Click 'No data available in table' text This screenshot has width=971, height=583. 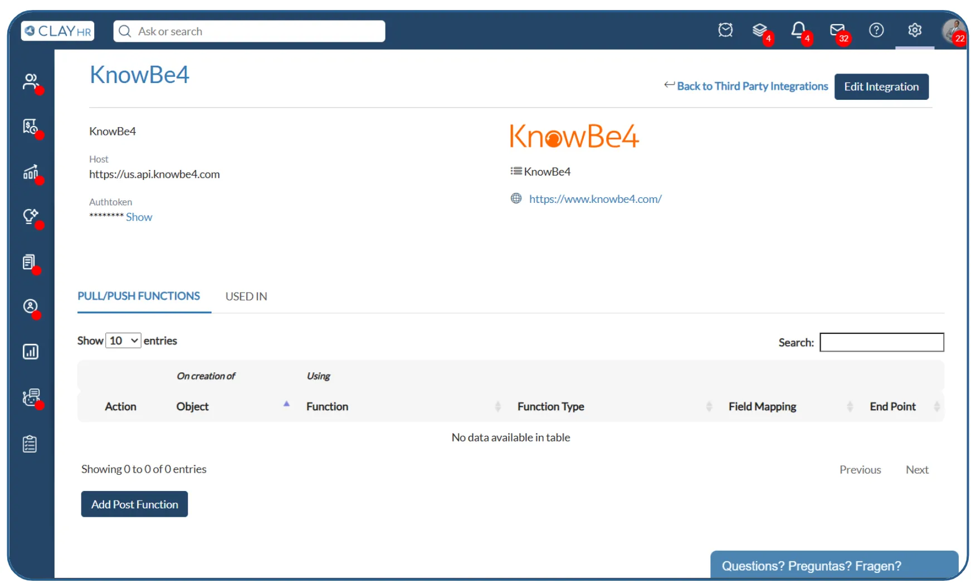pos(511,438)
